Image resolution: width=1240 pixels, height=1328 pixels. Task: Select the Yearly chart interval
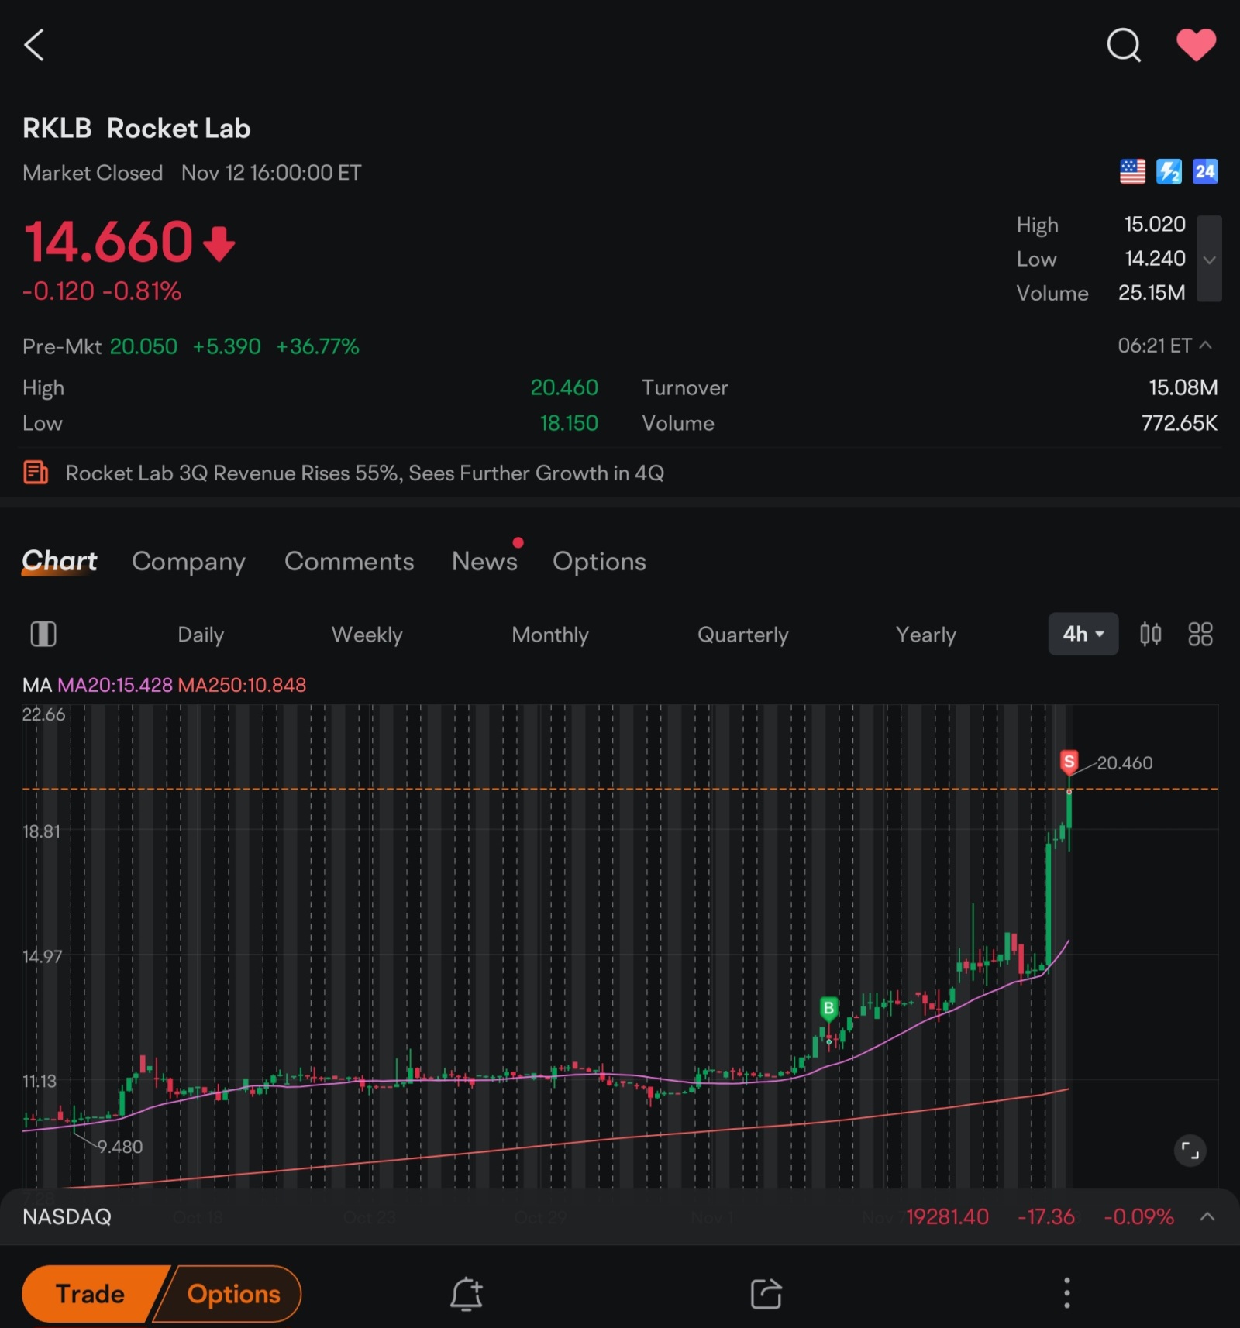(x=926, y=635)
